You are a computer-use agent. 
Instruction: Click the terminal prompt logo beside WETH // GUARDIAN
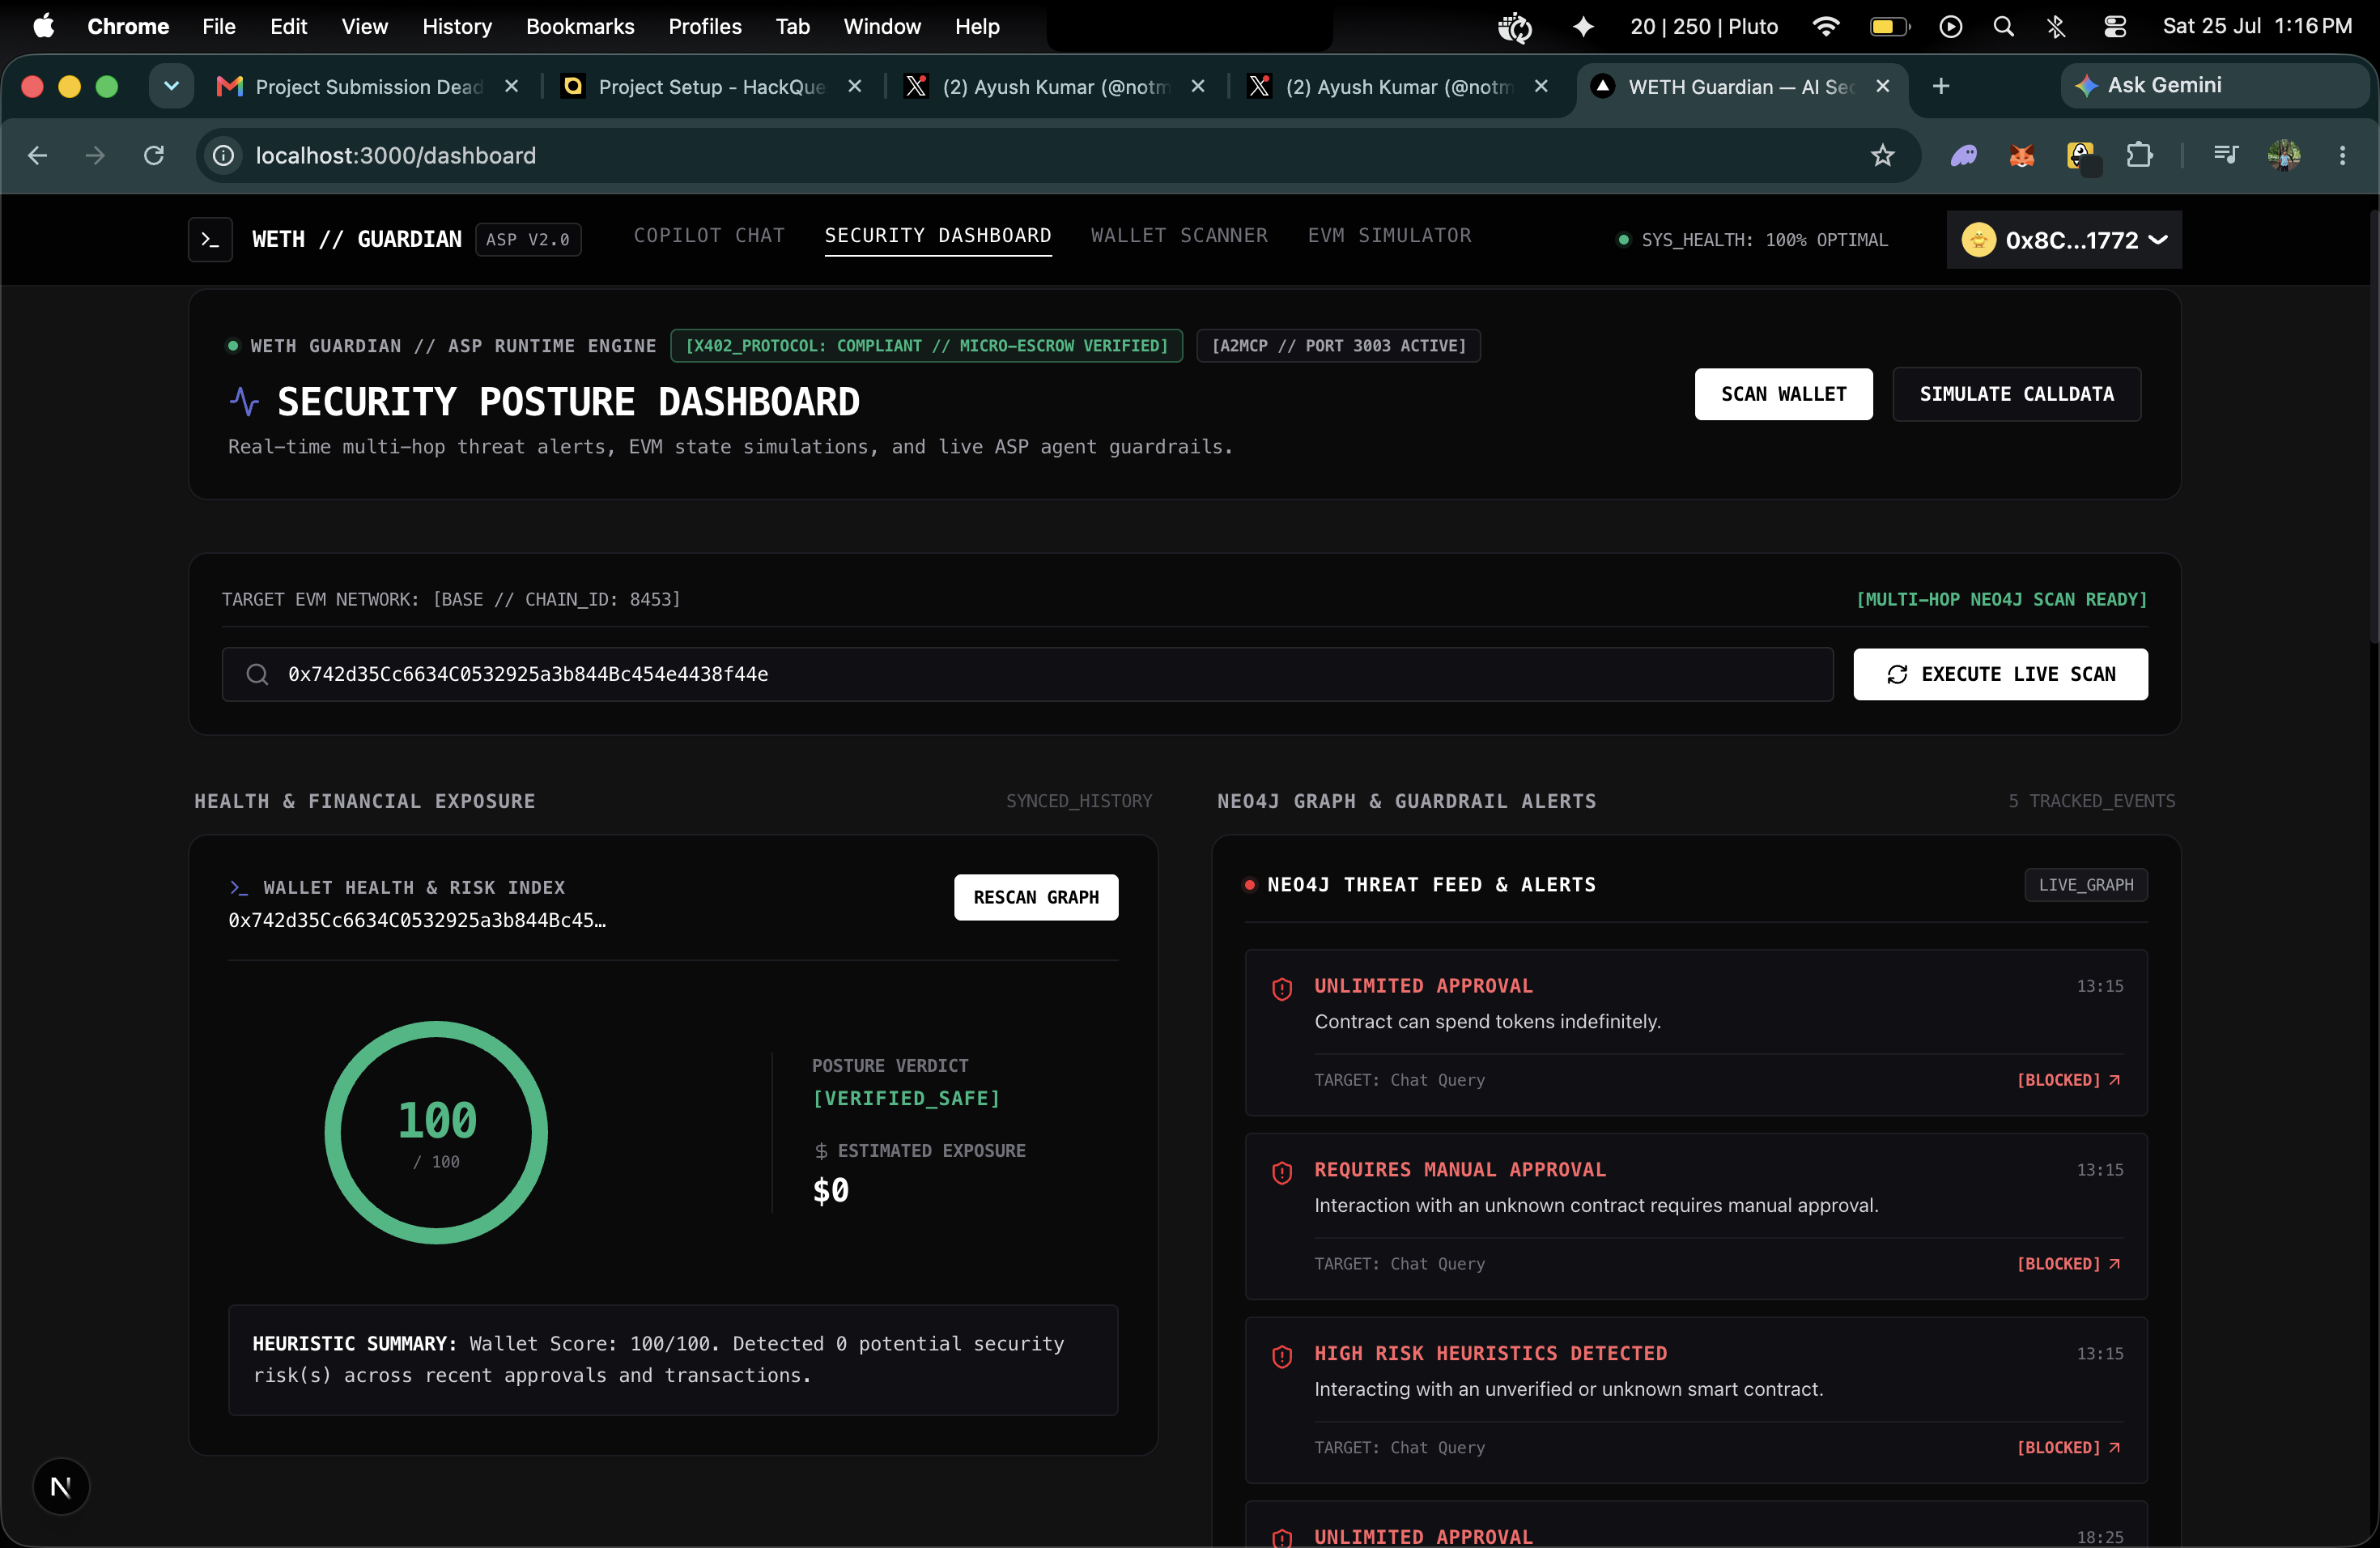coord(210,240)
